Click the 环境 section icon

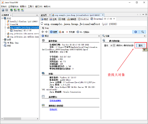coord(43,73)
